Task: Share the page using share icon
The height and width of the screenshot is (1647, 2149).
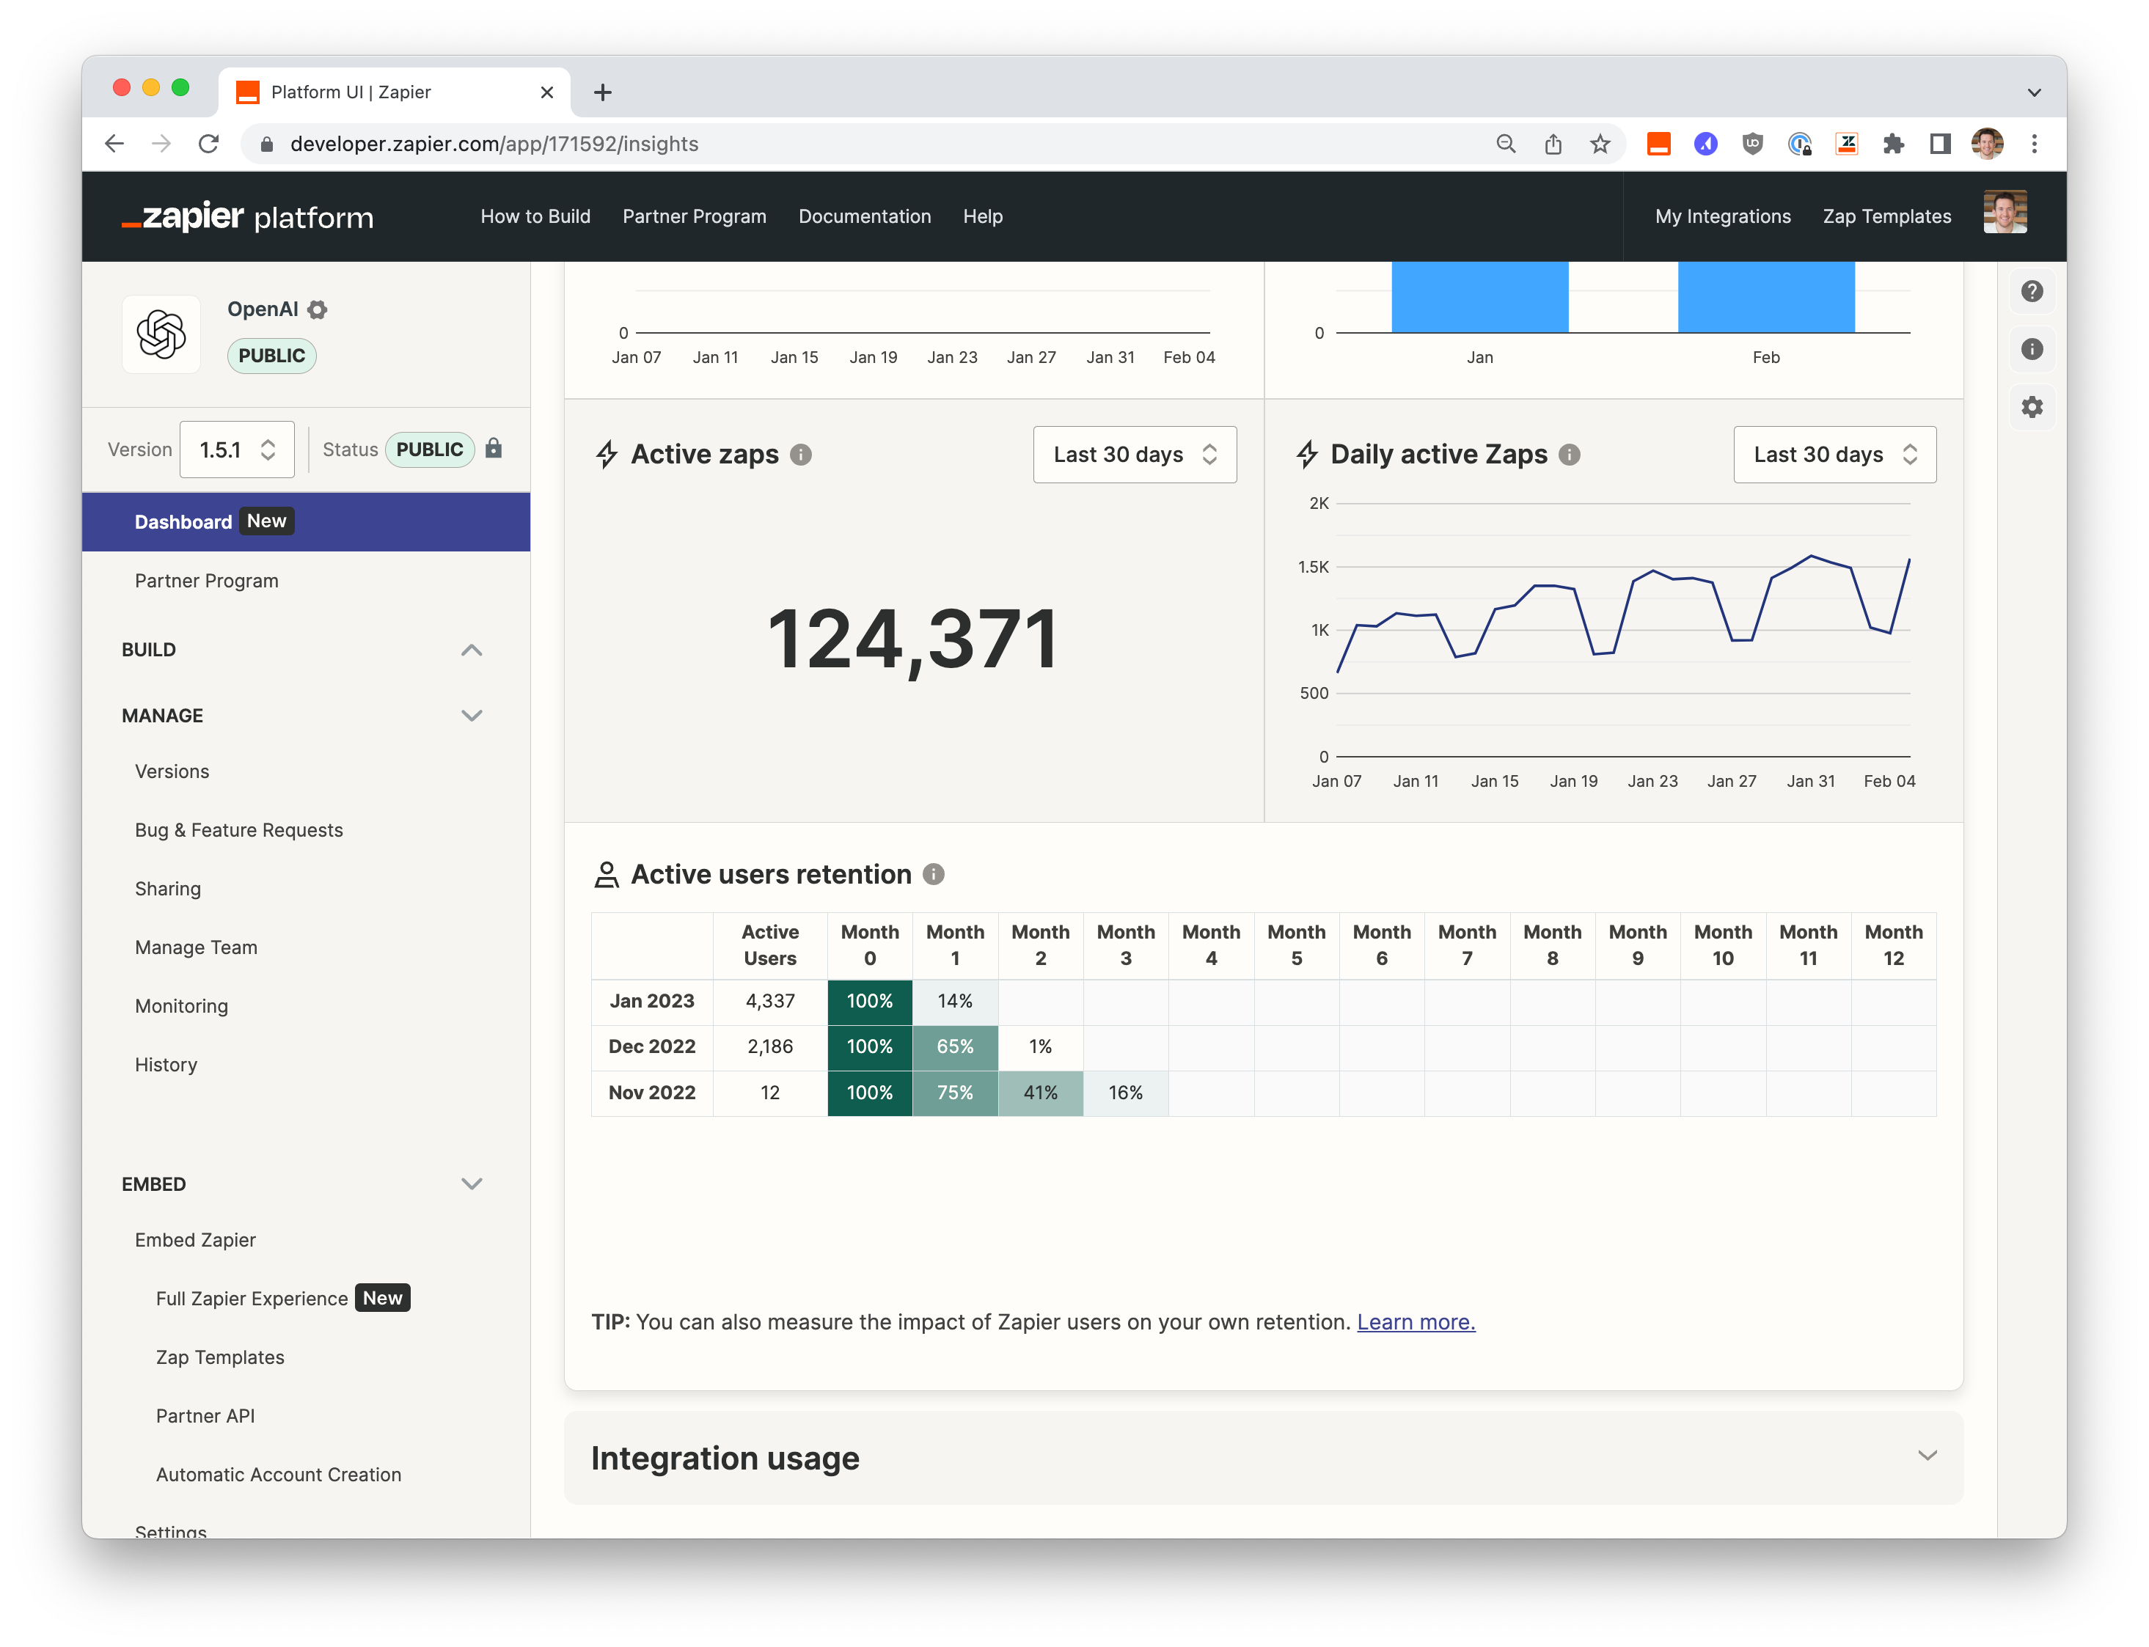Action: click(1553, 144)
